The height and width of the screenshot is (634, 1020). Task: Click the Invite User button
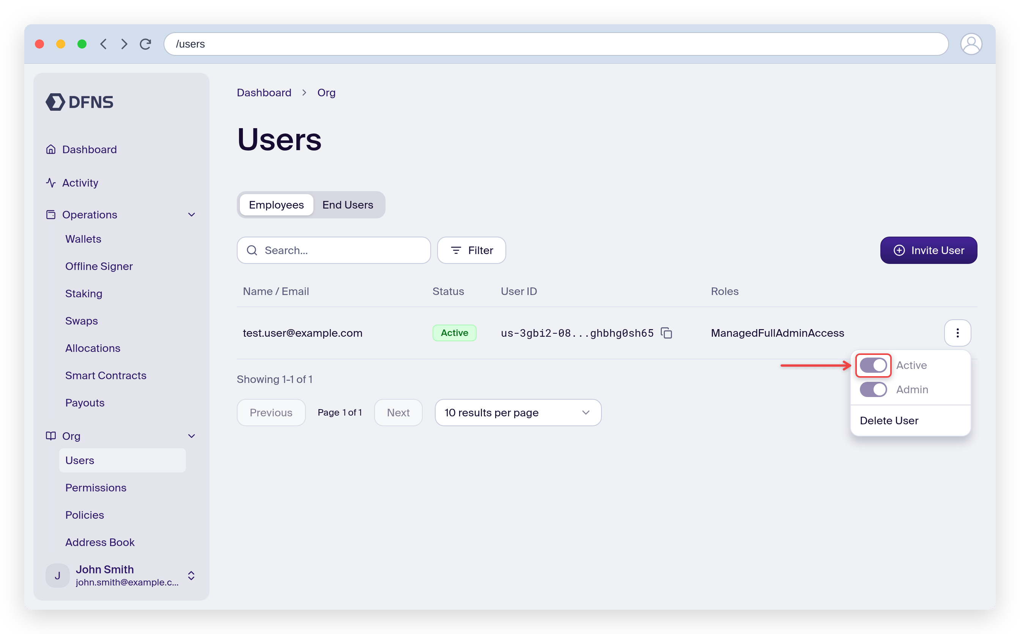click(929, 250)
